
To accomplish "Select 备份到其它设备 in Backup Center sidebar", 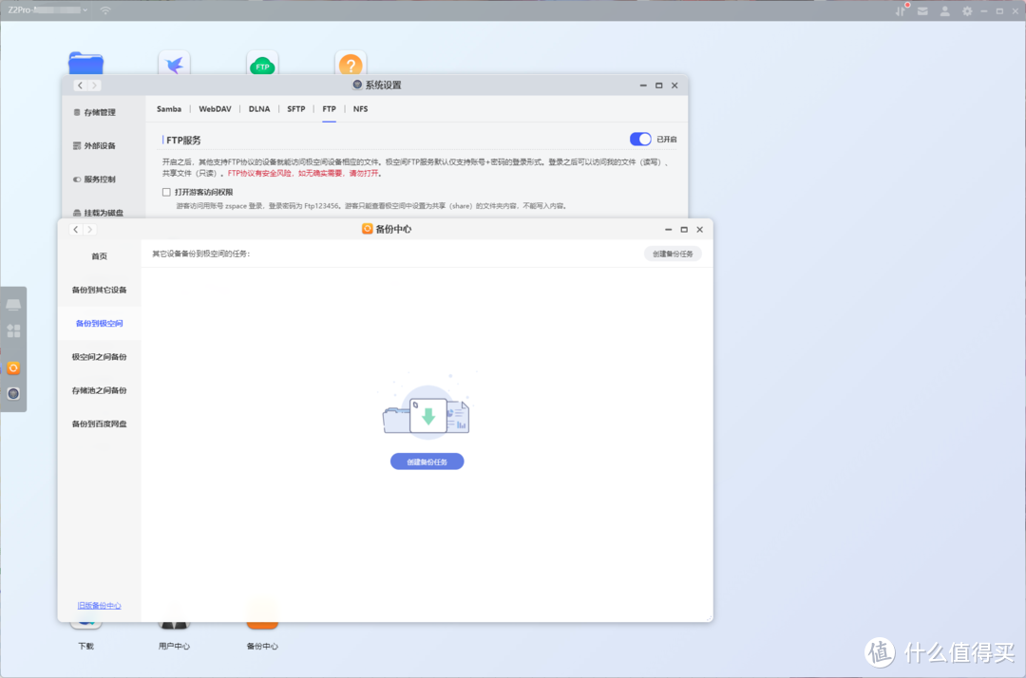I will pos(100,290).
